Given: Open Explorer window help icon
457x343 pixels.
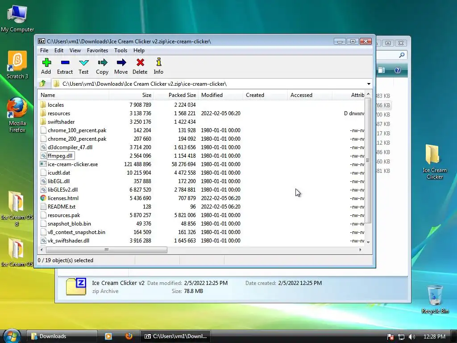Looking at the screenshot, I should click(x=398, y=70).
